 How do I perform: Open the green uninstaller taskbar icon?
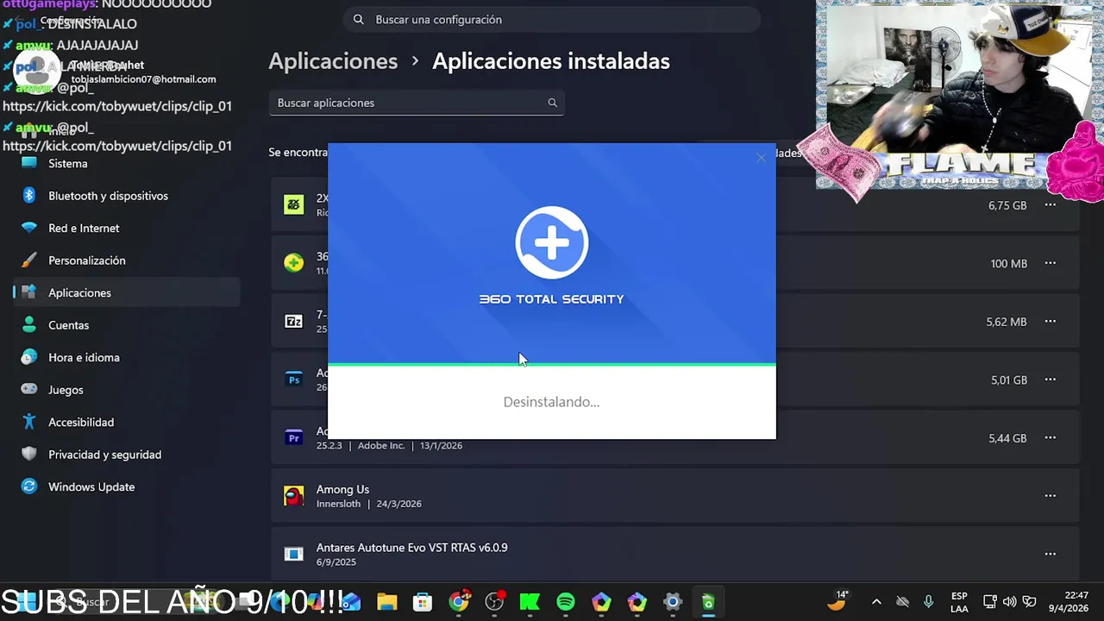point(708,602)
